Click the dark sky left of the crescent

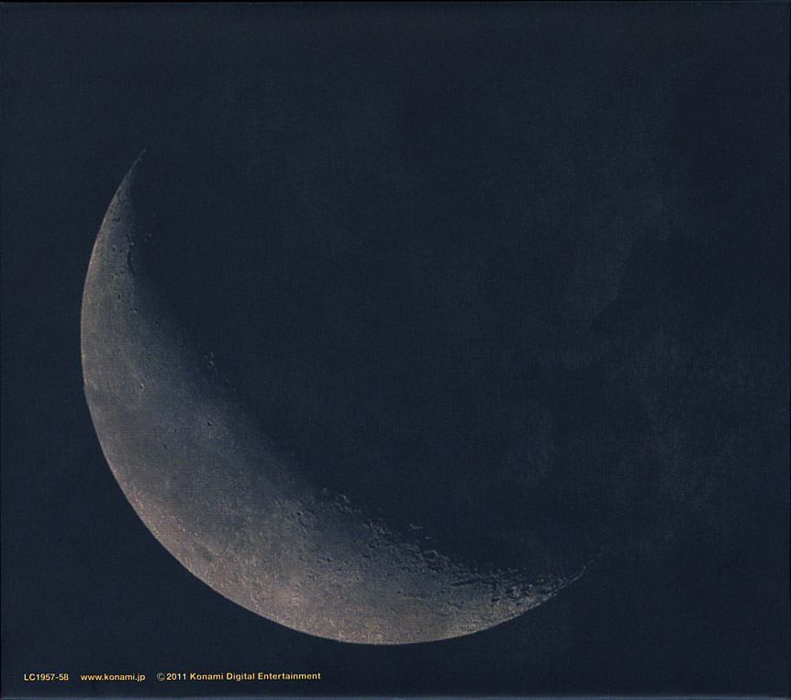point(41,367)
